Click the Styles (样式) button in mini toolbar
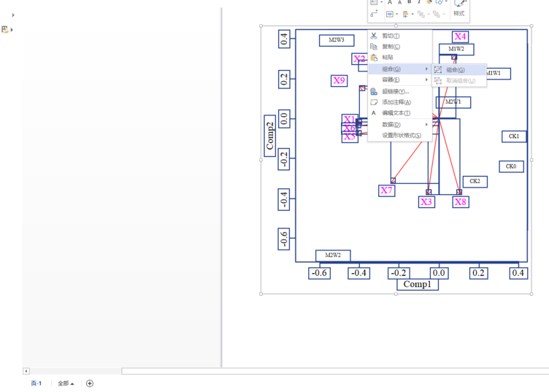Screen dimensions: 549x392 tap(459, 9)
